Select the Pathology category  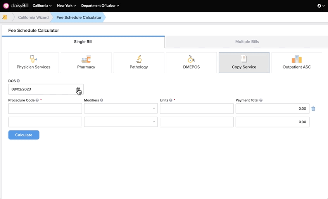click(139, 63)
